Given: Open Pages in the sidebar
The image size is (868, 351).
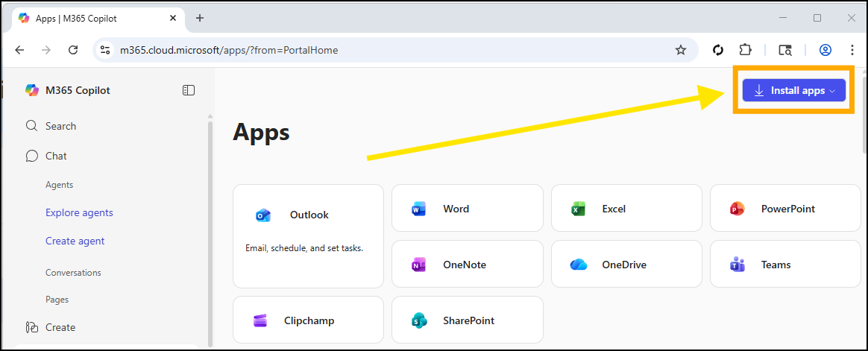Looking at the screenshot, I should click(x=57, y=300).
